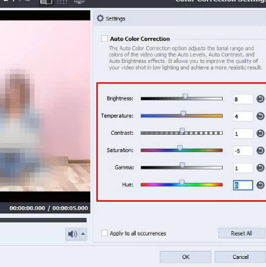Focus the Temperature value field showing 4

(x=243, y=117)
